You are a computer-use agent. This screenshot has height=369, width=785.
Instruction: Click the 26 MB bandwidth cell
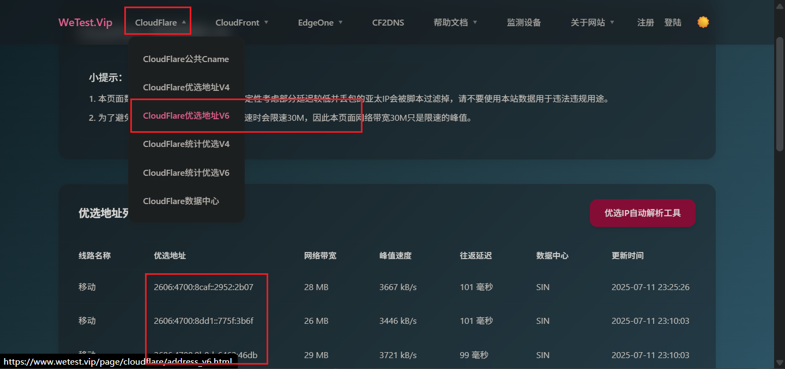pos(316,321)
